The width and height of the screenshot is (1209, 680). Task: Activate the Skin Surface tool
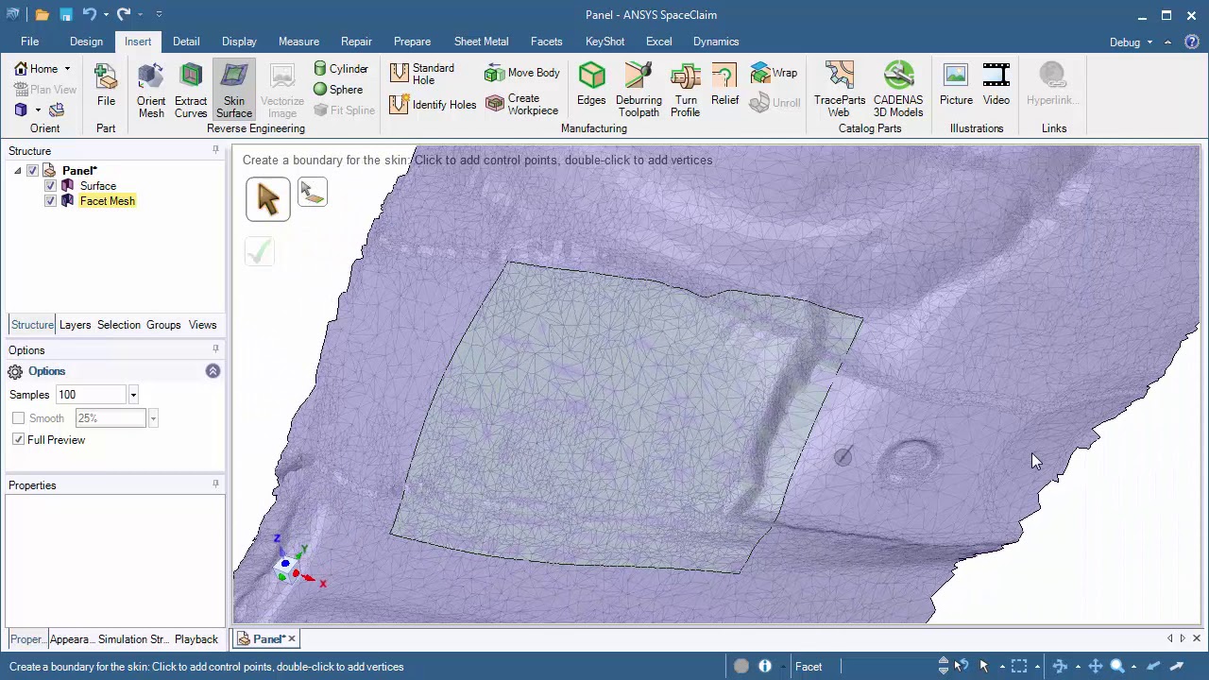click(234, 91)
